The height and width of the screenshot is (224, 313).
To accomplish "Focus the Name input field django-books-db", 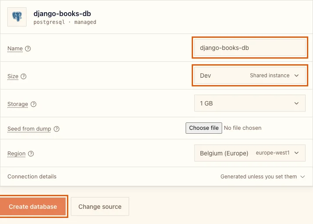I will coord(250,48).
